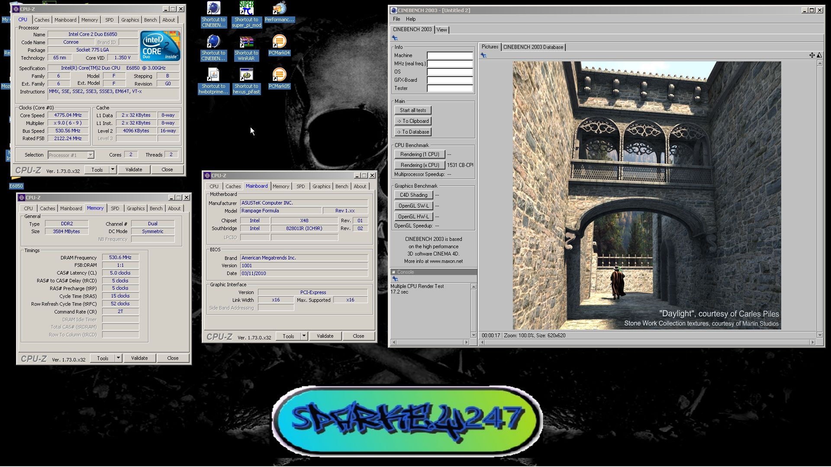Open Tools dropdown arrow in CPU-Z Memory window

pyautogui.click(x=118, y=358)
